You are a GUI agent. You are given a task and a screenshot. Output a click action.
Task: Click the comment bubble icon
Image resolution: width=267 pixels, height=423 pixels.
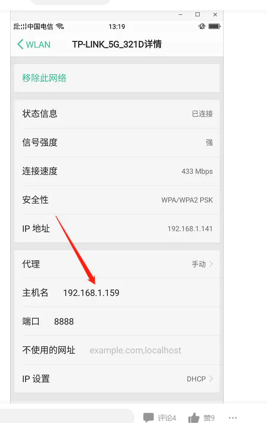(x=148, y=417)
